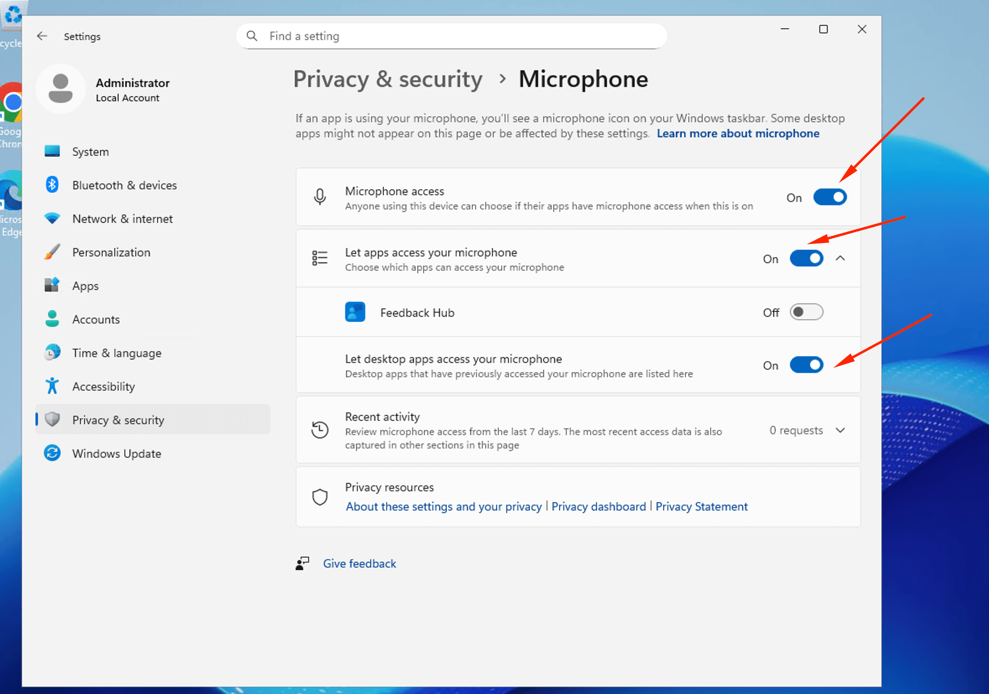
Task: Click the list icon beside Let apps access
Action: pyautogui.click(x=319, y=258)
